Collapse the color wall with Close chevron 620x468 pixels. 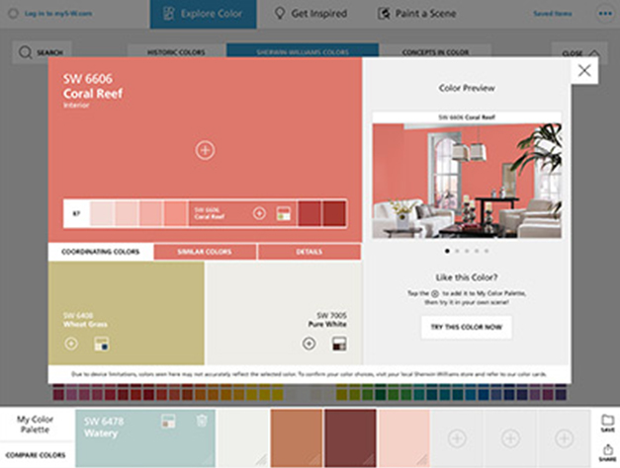[x=579, y=53]
